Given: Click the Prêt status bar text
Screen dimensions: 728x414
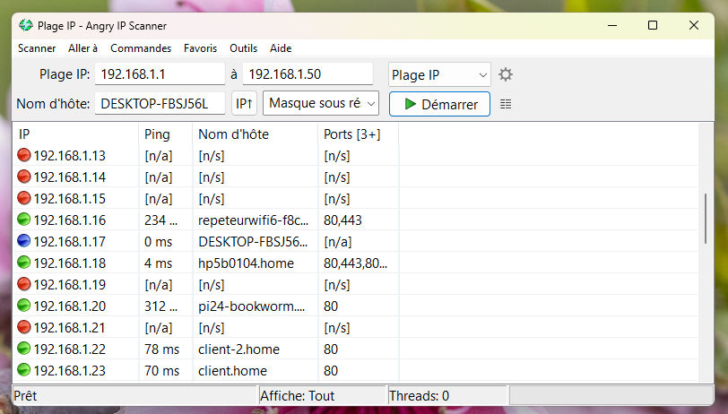Looking at the screenshot, I should pos(25,396).
